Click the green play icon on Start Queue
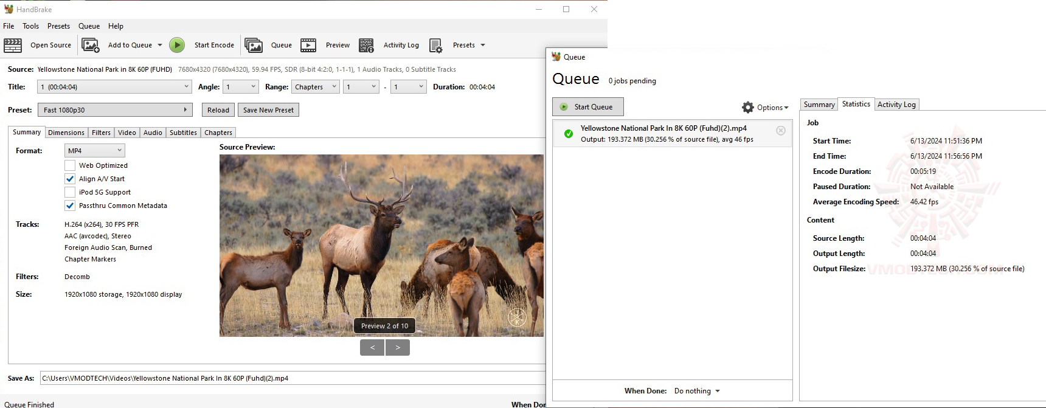Image resolution: width=1046 pixels, height=408 pixels. coord(564,106)
